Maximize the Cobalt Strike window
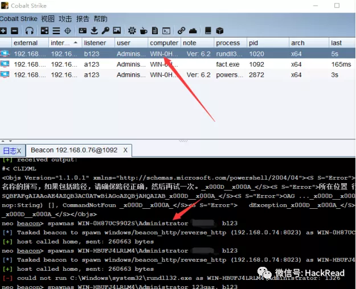Viewport: 356px width, 289px height. pyautogui.click(x=337, y=6)
